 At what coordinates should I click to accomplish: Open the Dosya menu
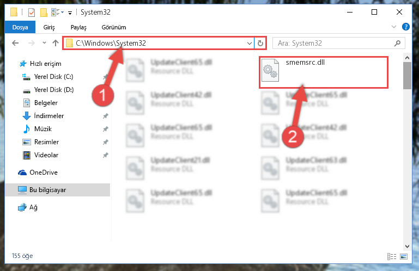(x=20, y=27)
